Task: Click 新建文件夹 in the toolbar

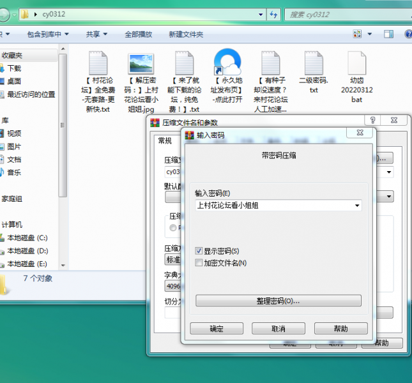Action: tap(186, 34)
